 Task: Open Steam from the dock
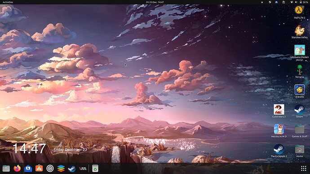[72, 169]
